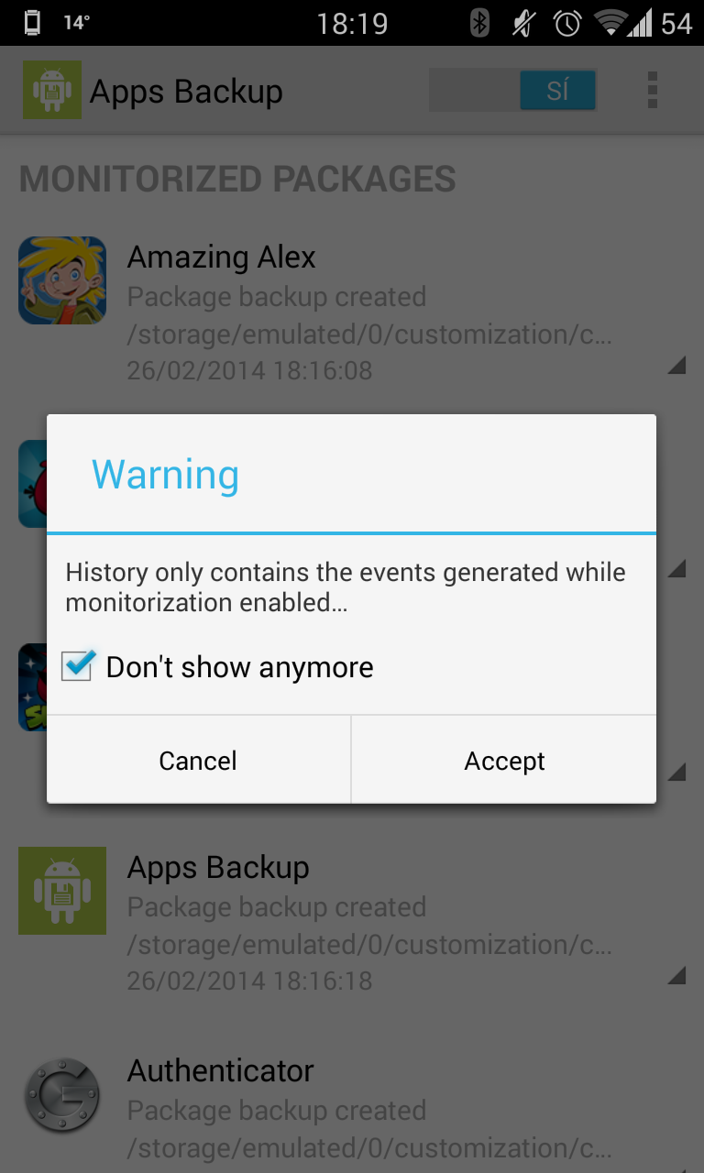The image size is (704, 1173).
Task: Tap the muted sound status icon
Action: point(523,23)
